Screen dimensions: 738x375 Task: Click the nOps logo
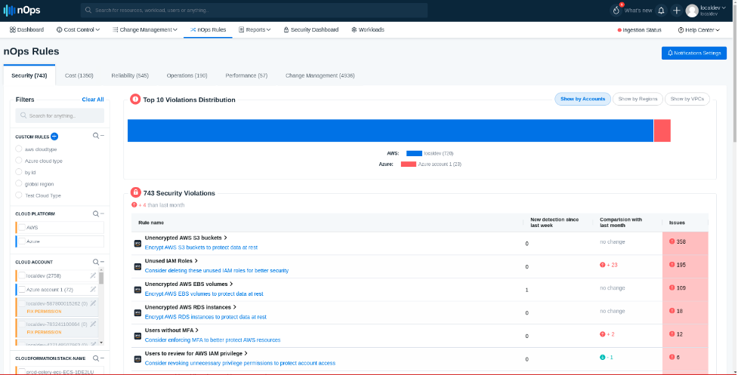click(x=21, y=11)
